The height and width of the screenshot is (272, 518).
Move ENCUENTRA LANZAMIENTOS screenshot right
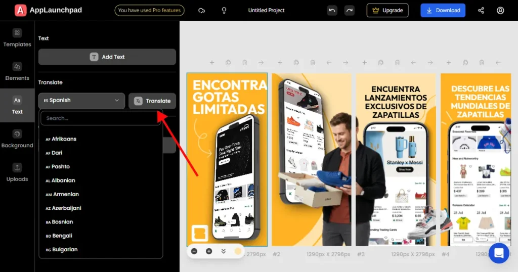(430, 62)
